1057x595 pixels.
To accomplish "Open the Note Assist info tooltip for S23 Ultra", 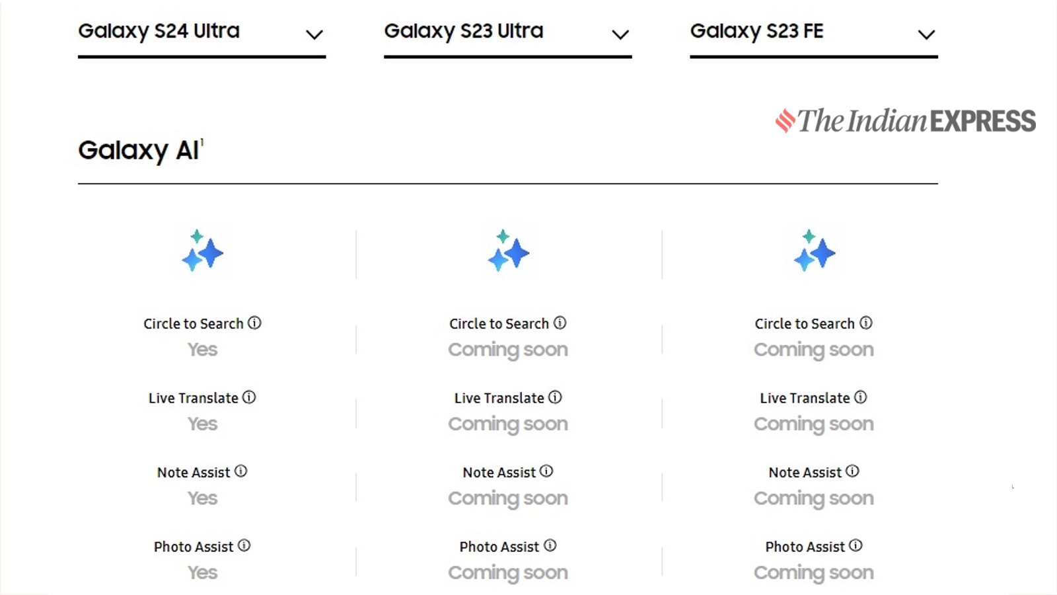I will click(546, 472).
